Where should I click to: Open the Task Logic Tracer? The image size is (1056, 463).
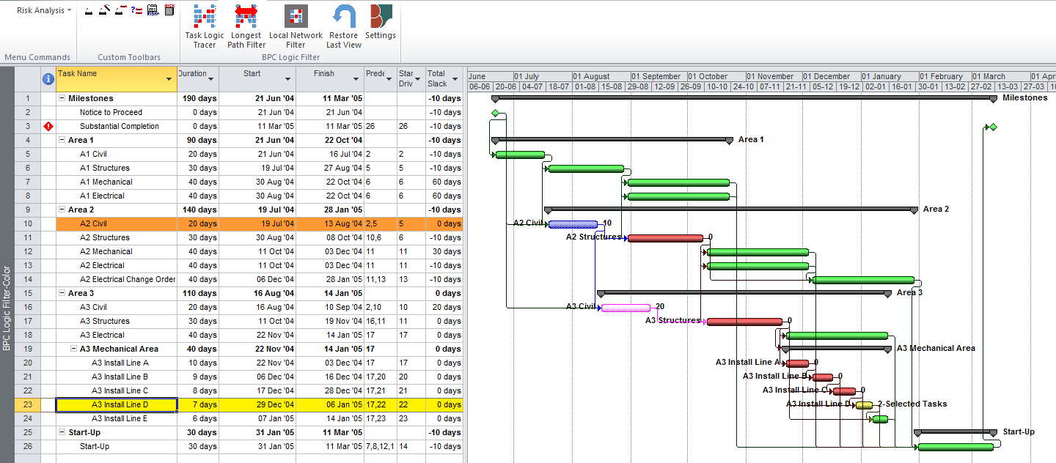coord(205,26)
